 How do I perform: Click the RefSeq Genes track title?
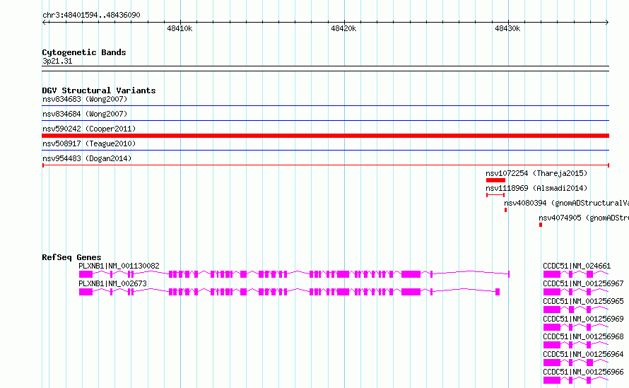point(71,257)
